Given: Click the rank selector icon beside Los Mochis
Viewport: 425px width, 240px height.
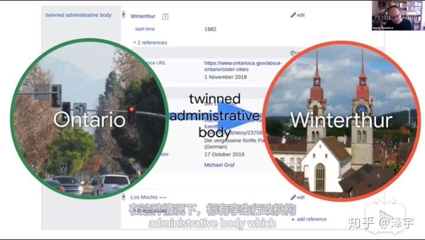Looking at the screenshot, I should tap(123, 197).
